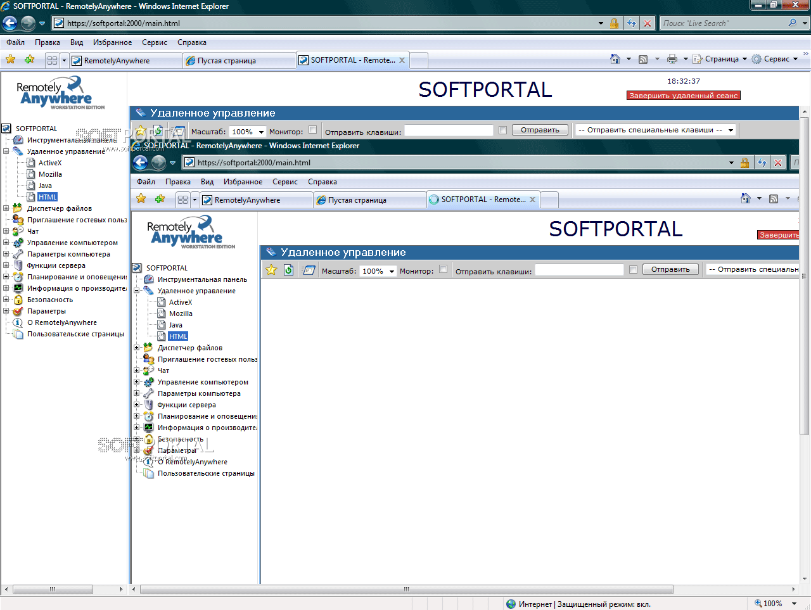
Task: Refresh the page inside the remote browser
Action: [x=762, y=163]
